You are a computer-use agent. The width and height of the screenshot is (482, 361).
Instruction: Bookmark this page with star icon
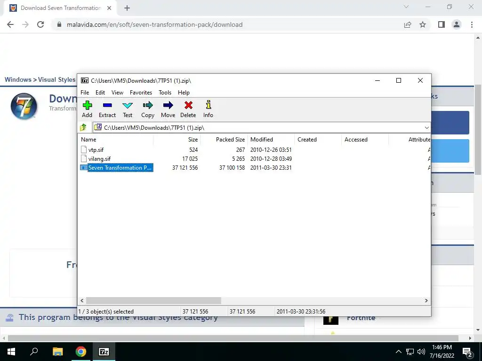(x=423, y=24)
